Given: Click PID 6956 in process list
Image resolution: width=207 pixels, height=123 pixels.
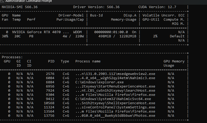Looking at the screenshot, I should click(50, 86).
